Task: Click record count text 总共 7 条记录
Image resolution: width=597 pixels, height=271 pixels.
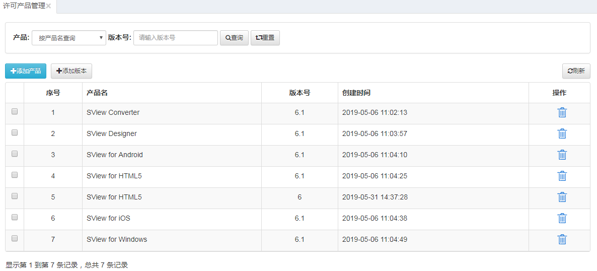Action: [106, 265]
